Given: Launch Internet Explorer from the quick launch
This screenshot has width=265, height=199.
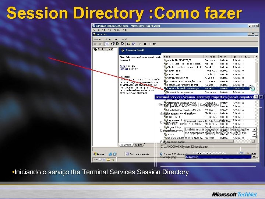Looking at the screenshot, I should 110,154.
